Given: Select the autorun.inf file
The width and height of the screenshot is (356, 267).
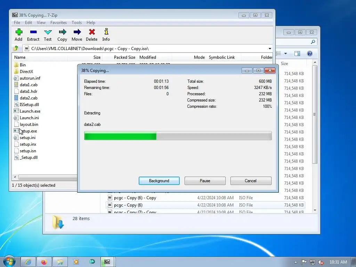Looking at the screenshot, I should pyautogui.click(x=27, y=78).
